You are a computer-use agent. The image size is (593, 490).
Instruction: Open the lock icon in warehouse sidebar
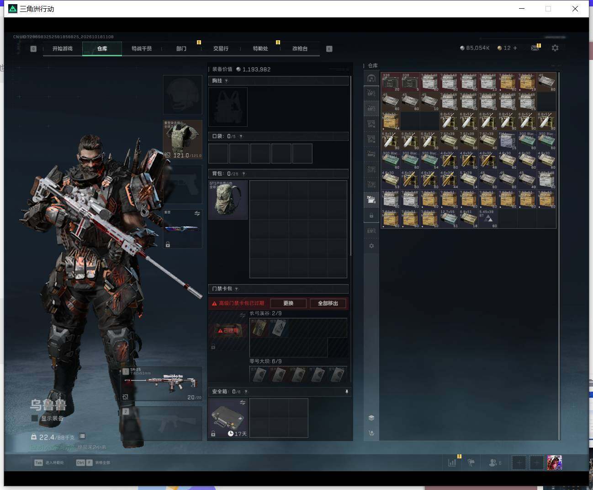pos(371,215)
